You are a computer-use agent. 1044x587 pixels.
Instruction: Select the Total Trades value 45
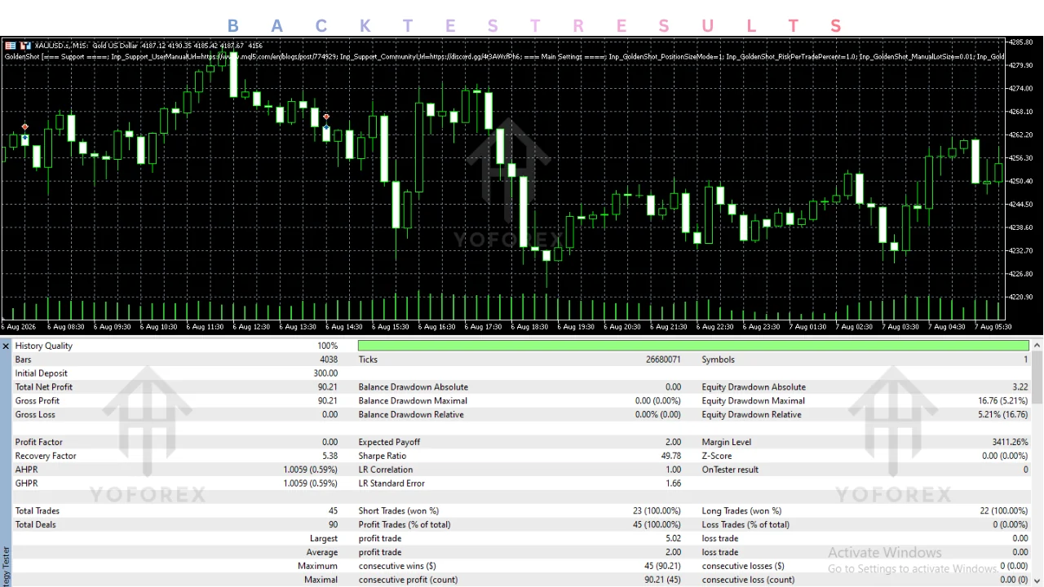(x=333, y=511)
